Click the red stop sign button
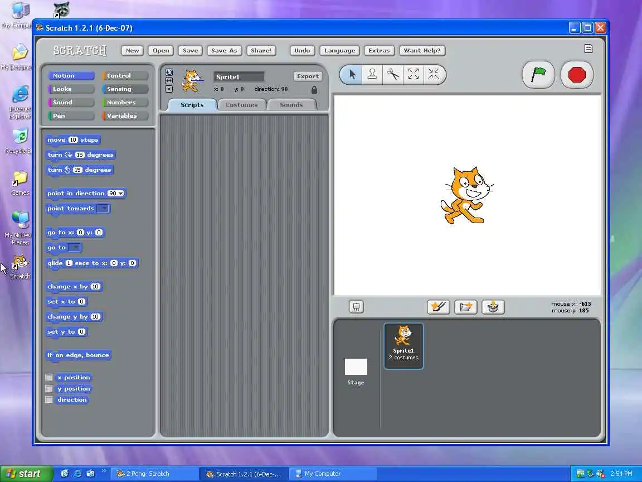This screenshot has height=482, width=642. click(576, 75)
